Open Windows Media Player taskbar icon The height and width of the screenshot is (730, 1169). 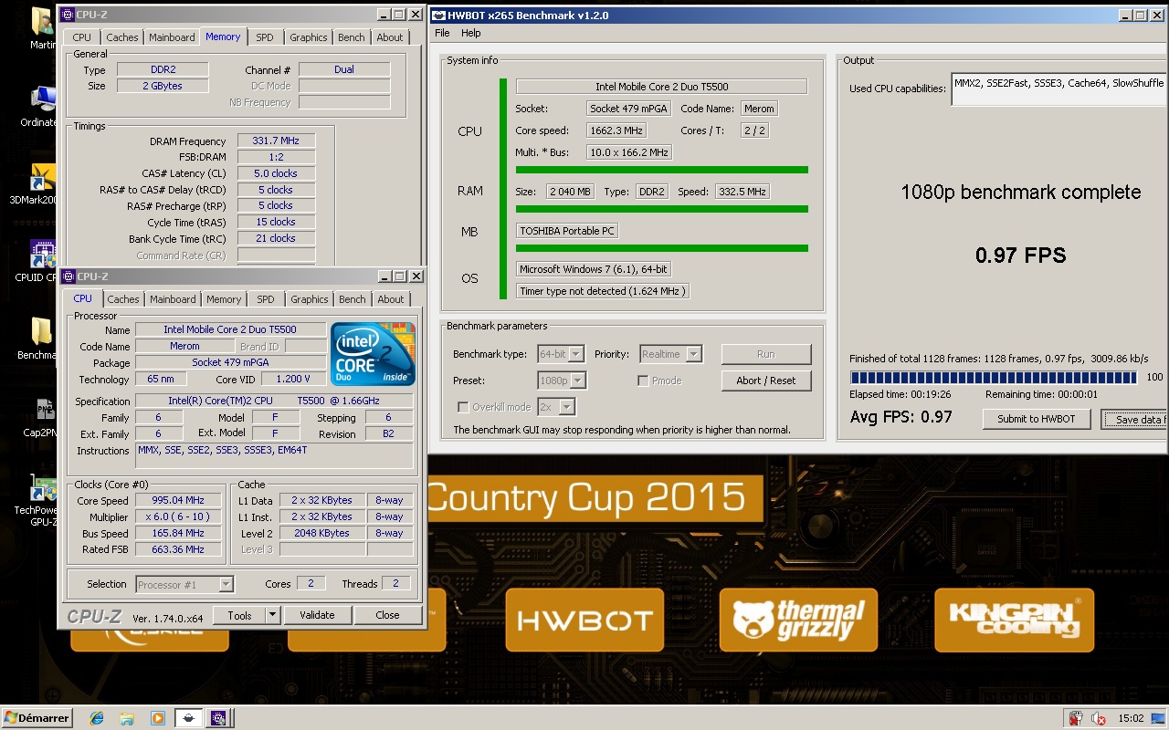(157, 718)
